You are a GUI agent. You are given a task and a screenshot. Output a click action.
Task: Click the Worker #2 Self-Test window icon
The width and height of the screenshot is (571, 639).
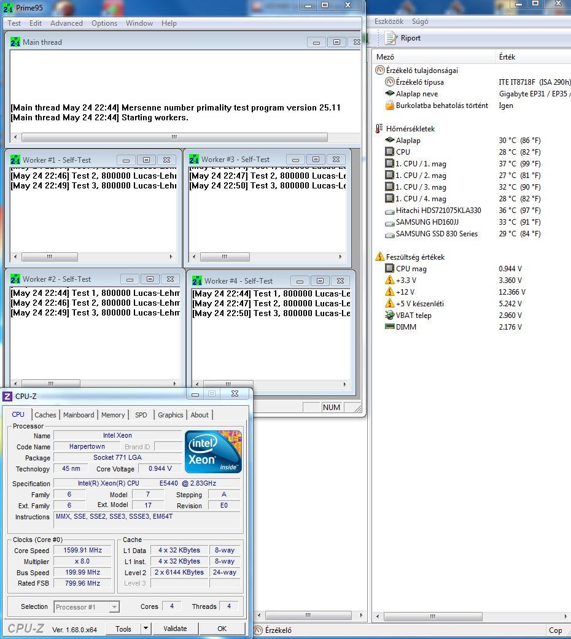(x=15, y=279)
